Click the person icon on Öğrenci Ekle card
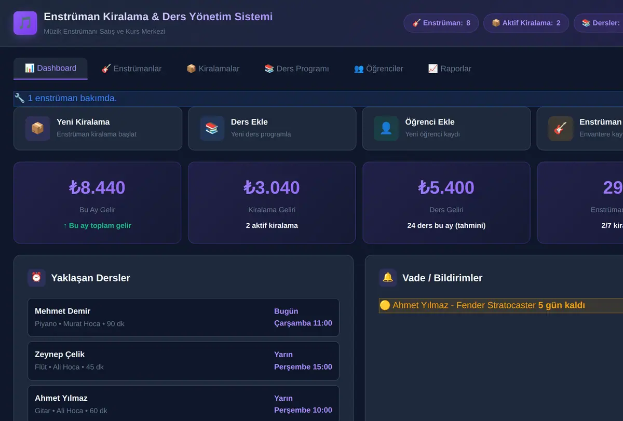This screenshot has height=421, width=623. click(x=386, y=128)
